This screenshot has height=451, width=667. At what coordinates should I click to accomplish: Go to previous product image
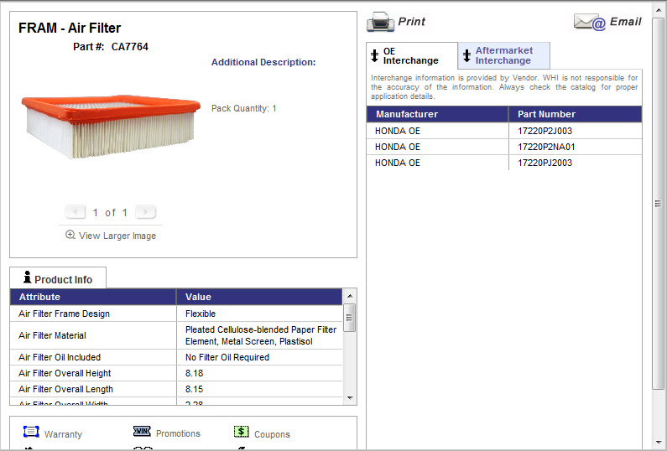click(x=76, y=212)
